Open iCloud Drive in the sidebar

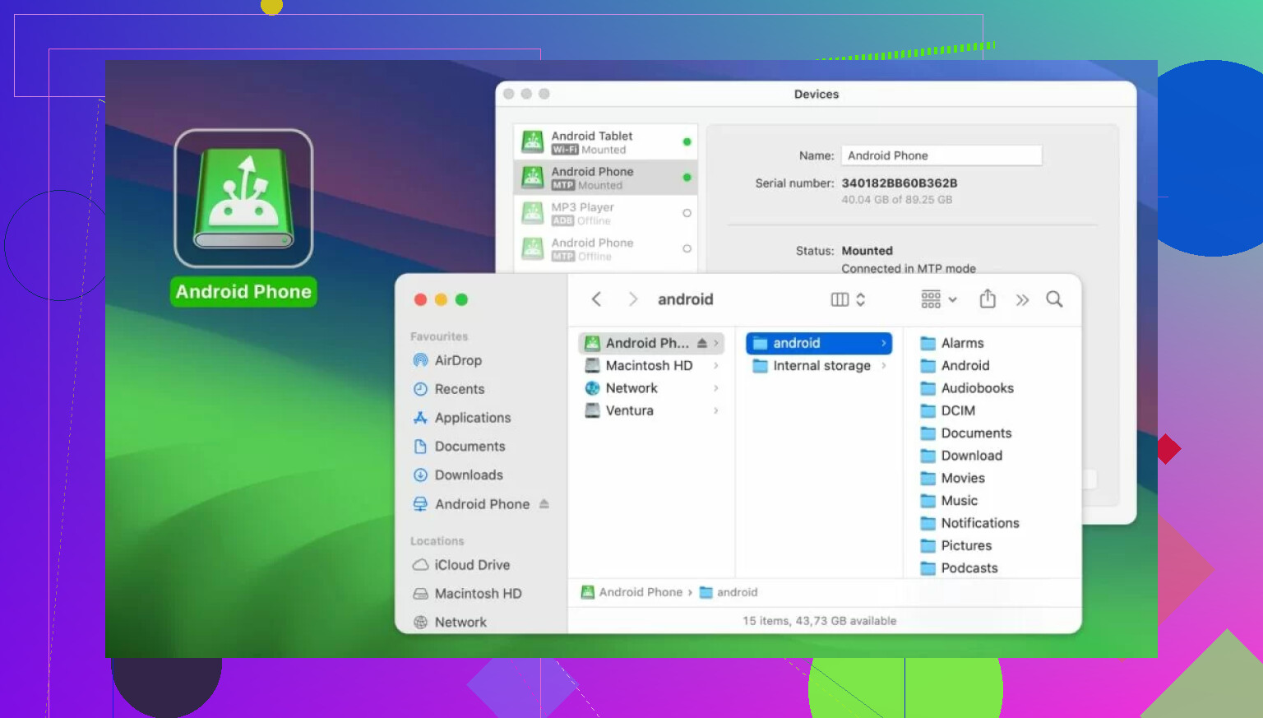pyautogui.click(x=461, y=565)
